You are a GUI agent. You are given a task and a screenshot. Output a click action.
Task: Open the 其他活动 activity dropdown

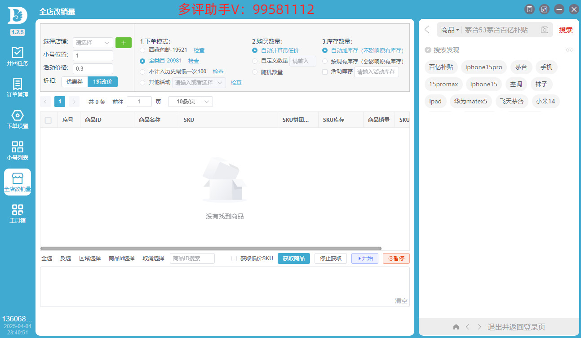(x=199, y=83)
